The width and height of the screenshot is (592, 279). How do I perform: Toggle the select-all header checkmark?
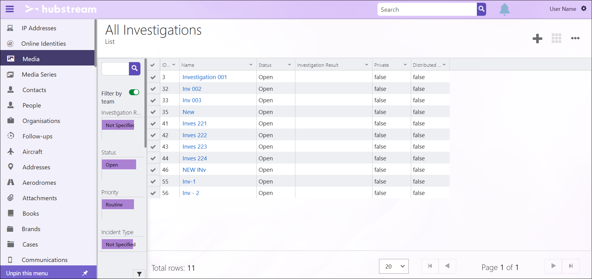click(x=152, y=65)
